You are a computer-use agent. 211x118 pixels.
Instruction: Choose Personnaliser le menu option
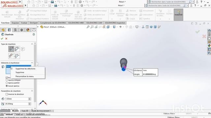[x=25, y=76]
